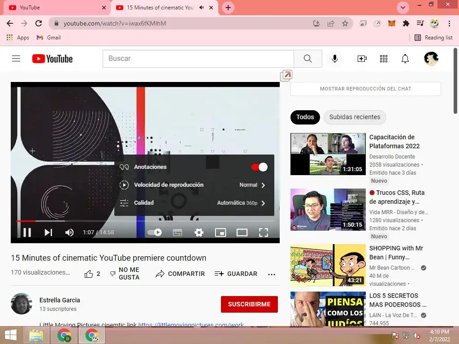Open the YouTube apps grid

click(x=384, y=59)
